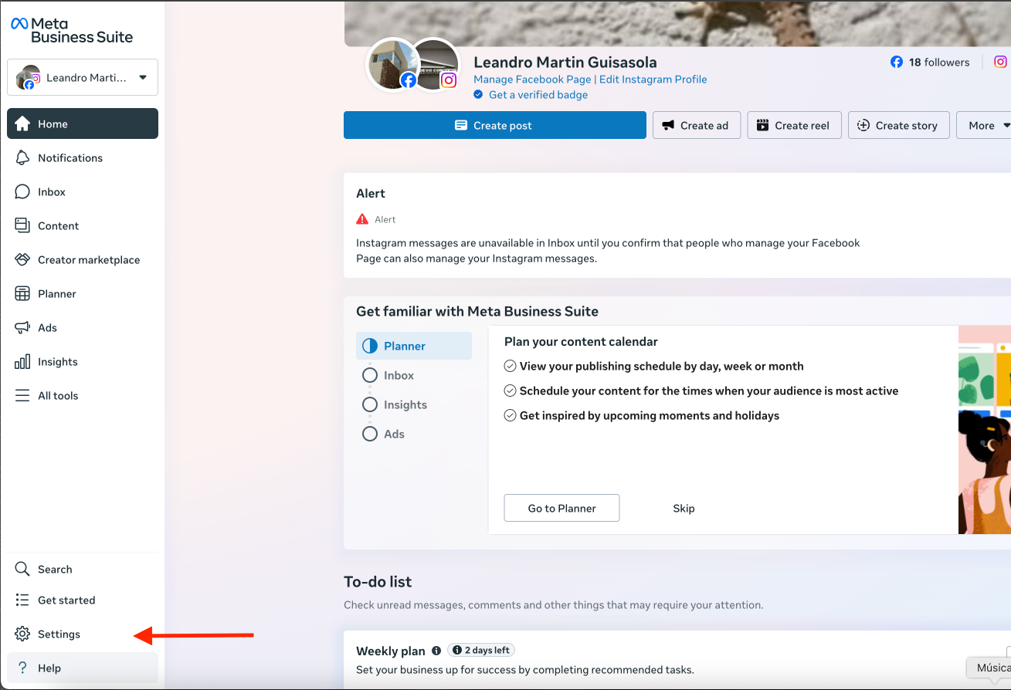1011x690 pixels.
Task: Click the Insights bar chart icon
Action: (22, 361)
